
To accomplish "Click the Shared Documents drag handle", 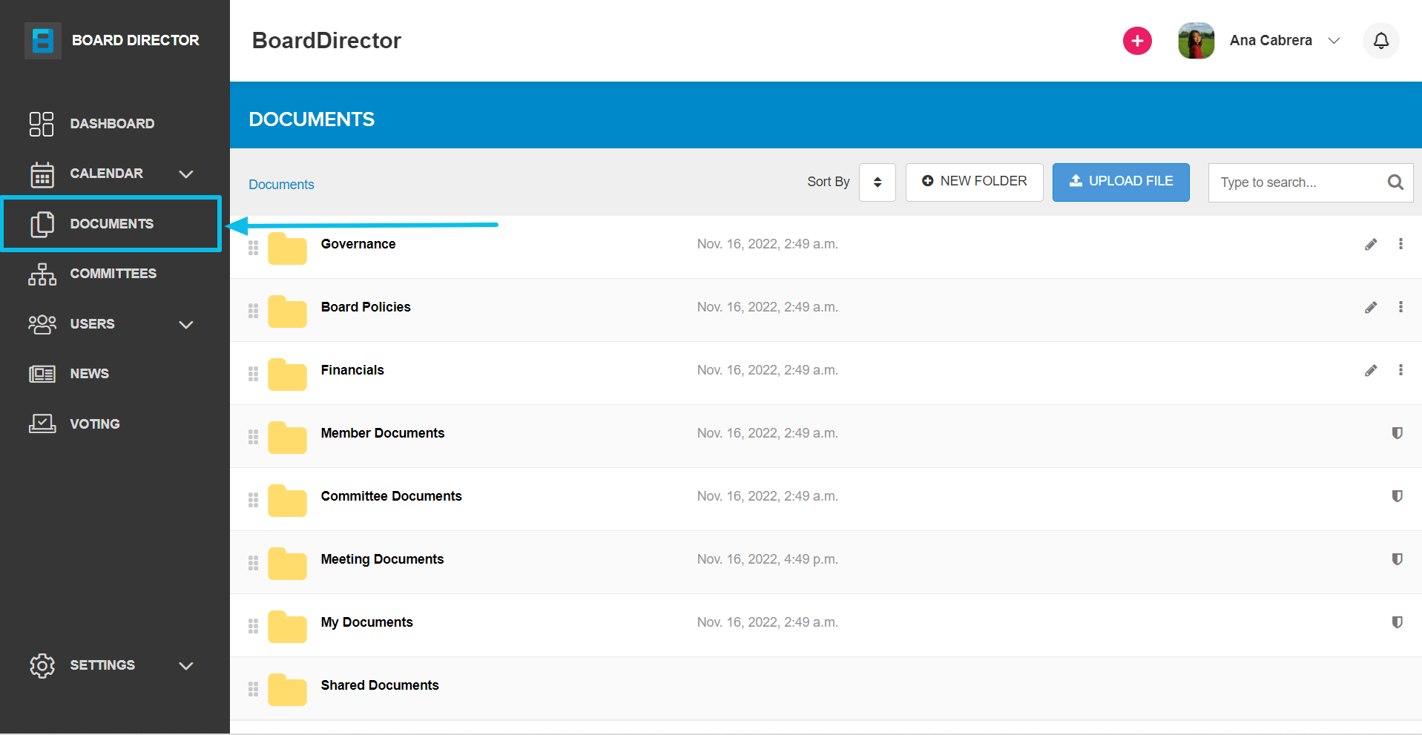I will [x=253, y=689].
